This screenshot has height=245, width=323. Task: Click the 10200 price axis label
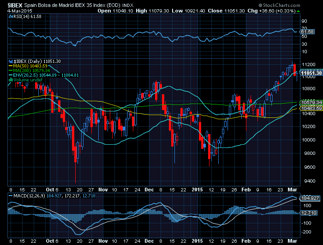(308, 127)
